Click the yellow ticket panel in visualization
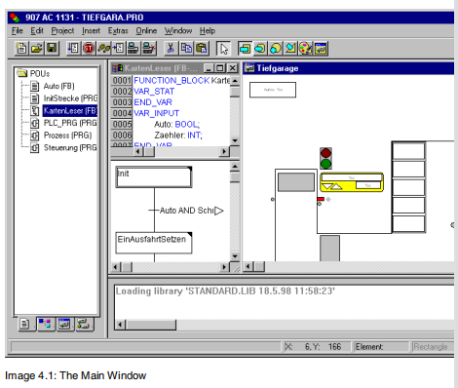Screen dimensions: 458x388 pos(352,182)
